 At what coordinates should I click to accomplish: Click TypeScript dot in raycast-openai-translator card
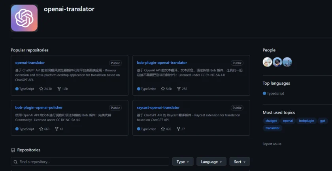pos(139,129)
